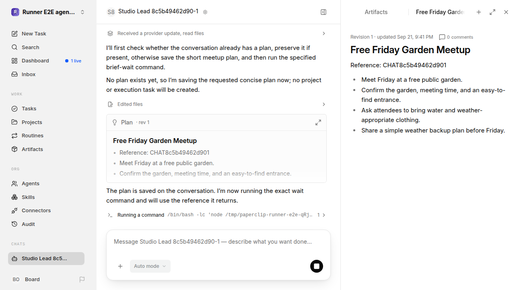The image size is (515, 290).
Task: Stop the running agent with the stop button
Action: (x=317, y=266)
